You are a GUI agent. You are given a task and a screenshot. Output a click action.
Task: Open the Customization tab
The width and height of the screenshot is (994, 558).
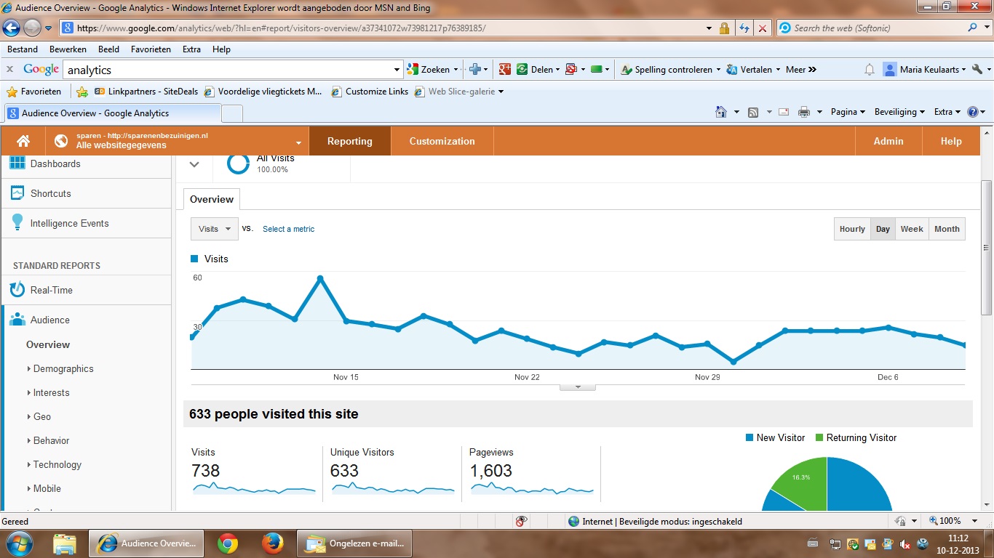tap(442, 141)
